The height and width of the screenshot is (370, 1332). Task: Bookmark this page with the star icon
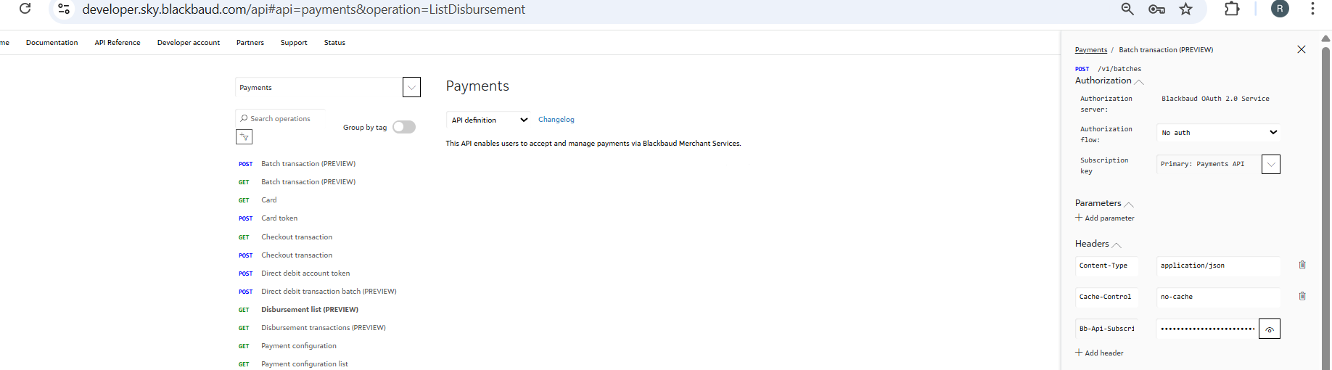[x=1185, y=9]
